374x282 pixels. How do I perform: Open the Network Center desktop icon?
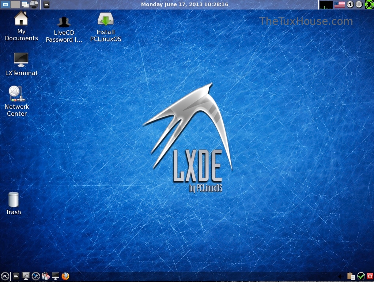17,101
